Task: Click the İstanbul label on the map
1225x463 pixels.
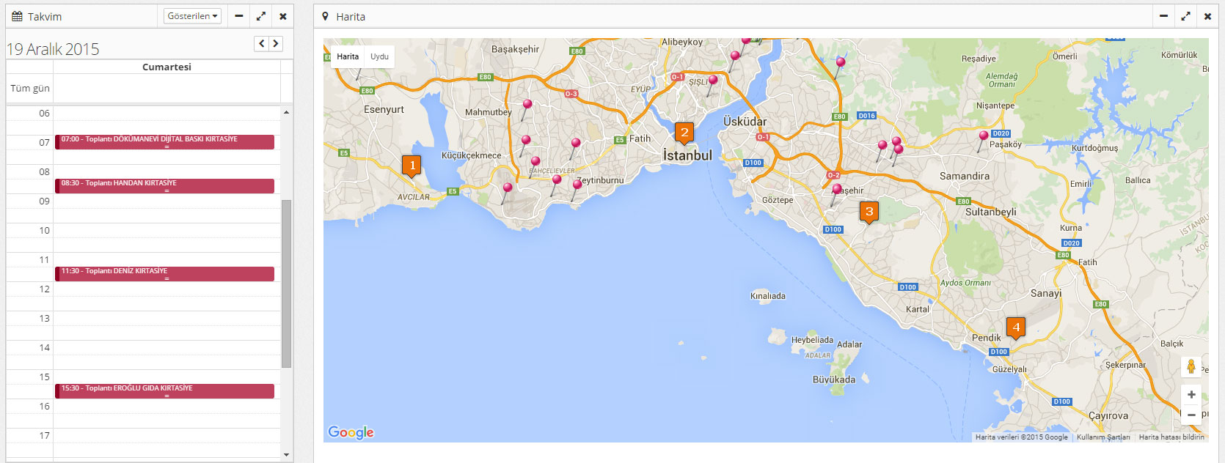Action: 687,155
